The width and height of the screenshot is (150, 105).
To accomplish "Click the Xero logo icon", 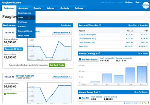I will [x=146, y=5].
